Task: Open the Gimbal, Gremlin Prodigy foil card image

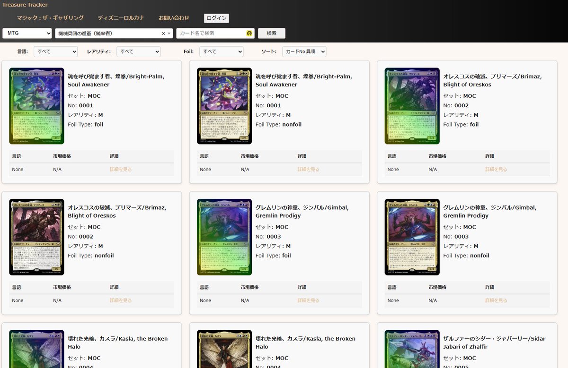Action: click(x=224, y=237)
